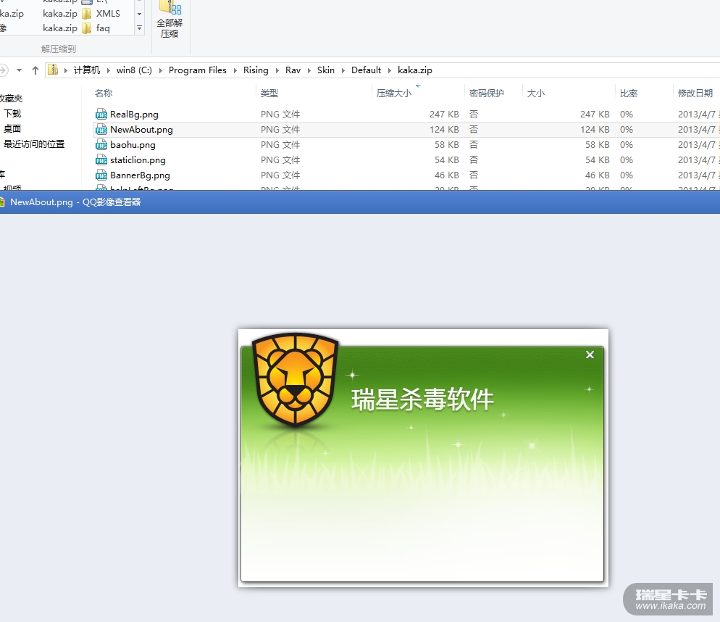Navigate to Skin in breadcrumb

pos(325,70)
